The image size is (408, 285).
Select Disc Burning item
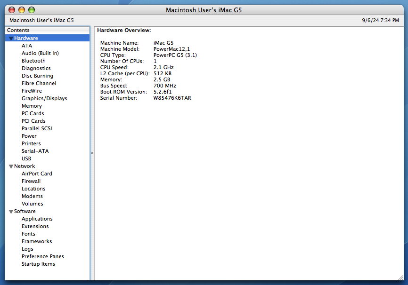point(38,76)
